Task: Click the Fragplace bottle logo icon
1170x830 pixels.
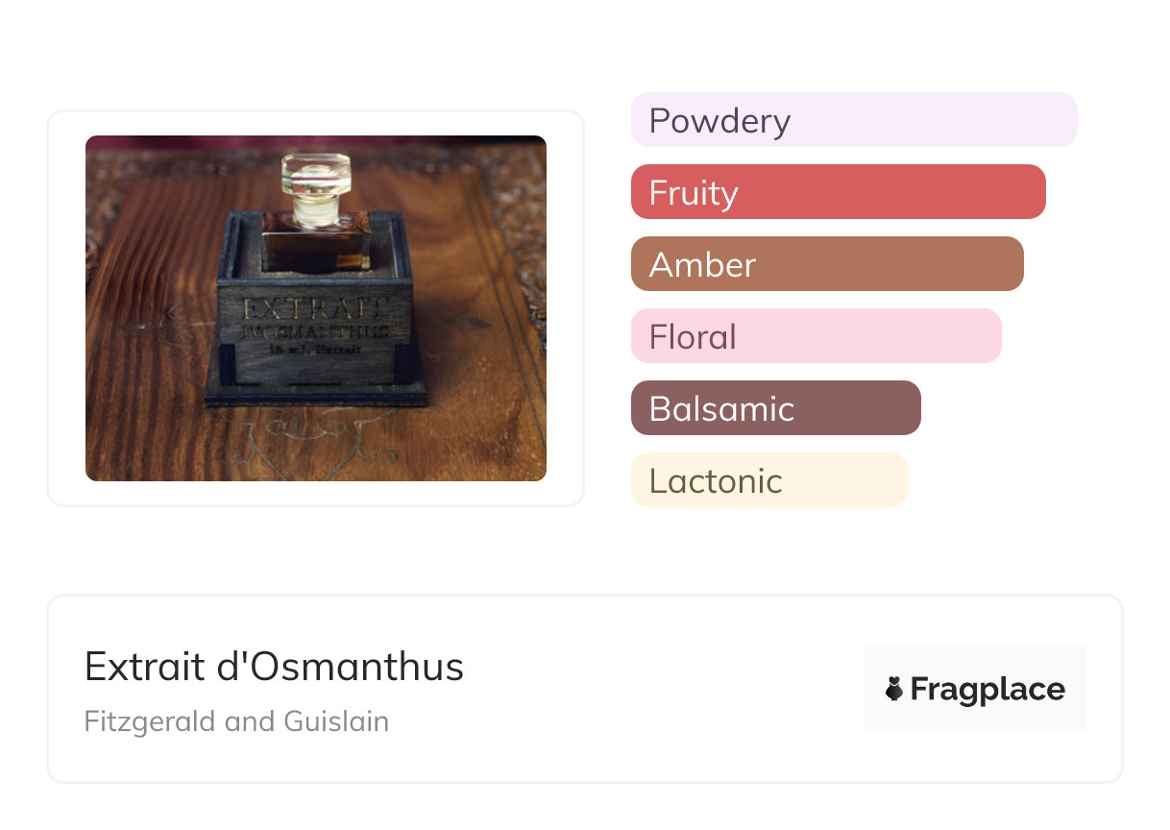Action: click(894, 689)
